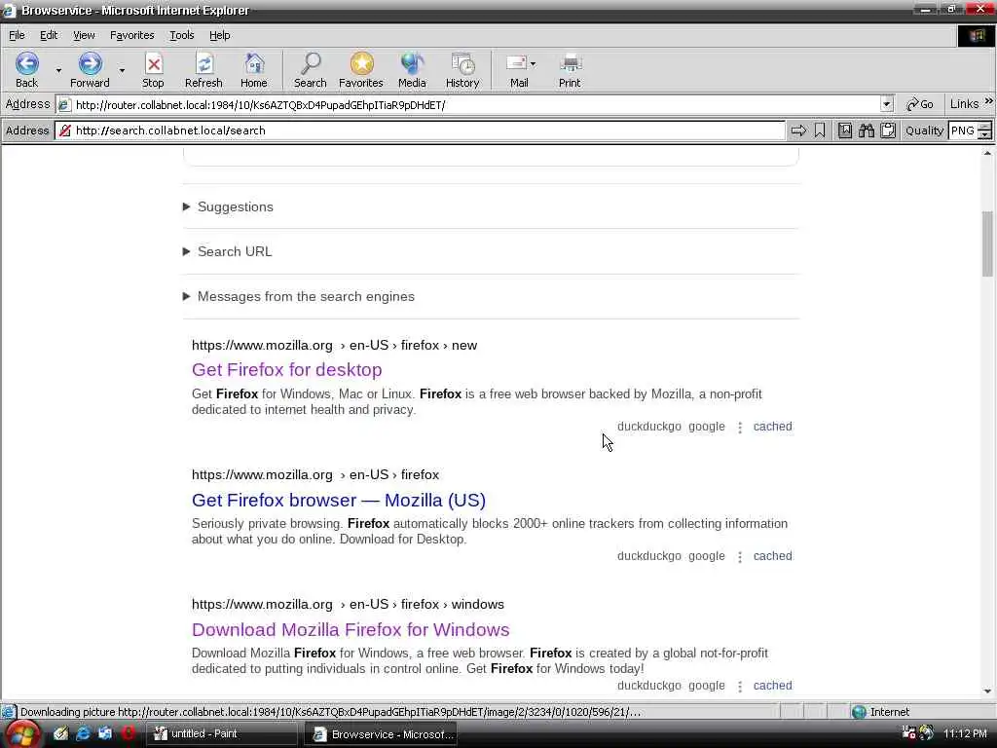Open the IE address bar dropdown
This screenshot has width=997, height=748.
pos(886,104)
